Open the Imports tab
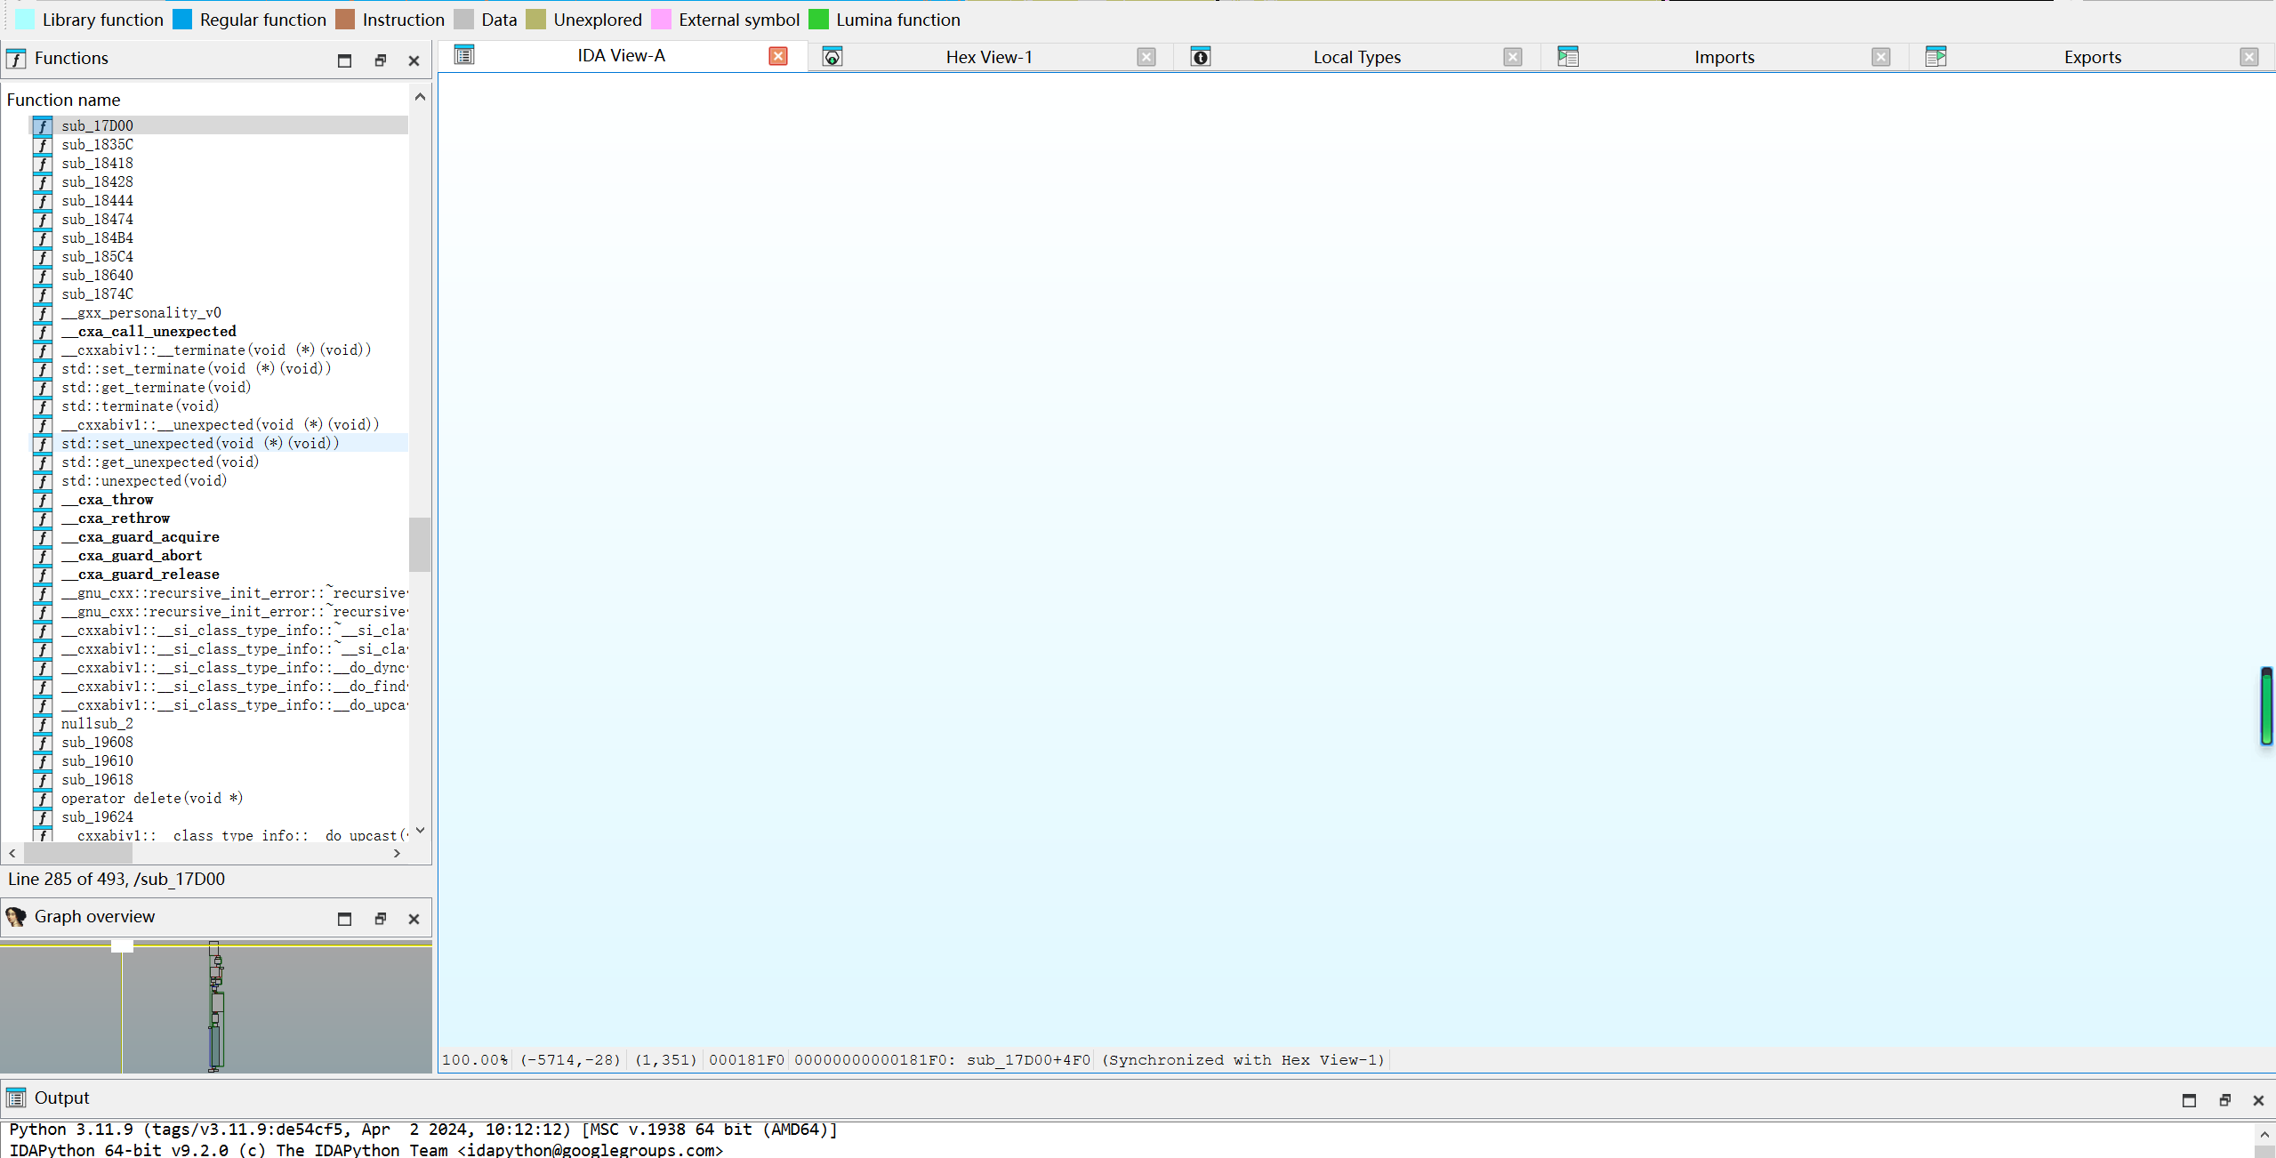Image resolution: width=2276 pixels, height=1158 pixels. tap(1723, 57)
